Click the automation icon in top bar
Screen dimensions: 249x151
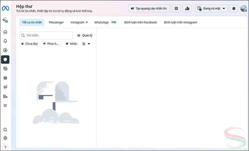[x=176, y=9]
